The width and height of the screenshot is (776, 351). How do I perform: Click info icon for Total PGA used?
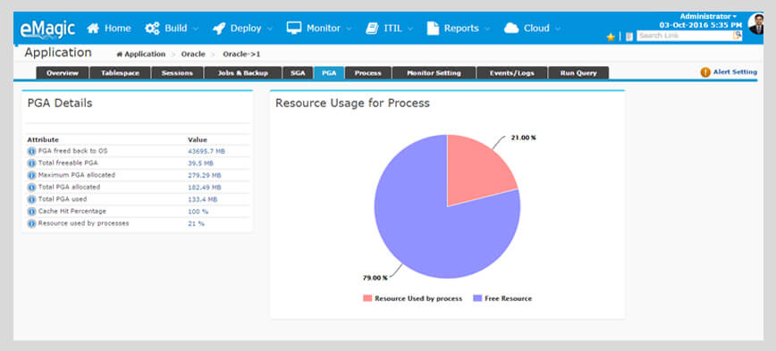point(31,199)
